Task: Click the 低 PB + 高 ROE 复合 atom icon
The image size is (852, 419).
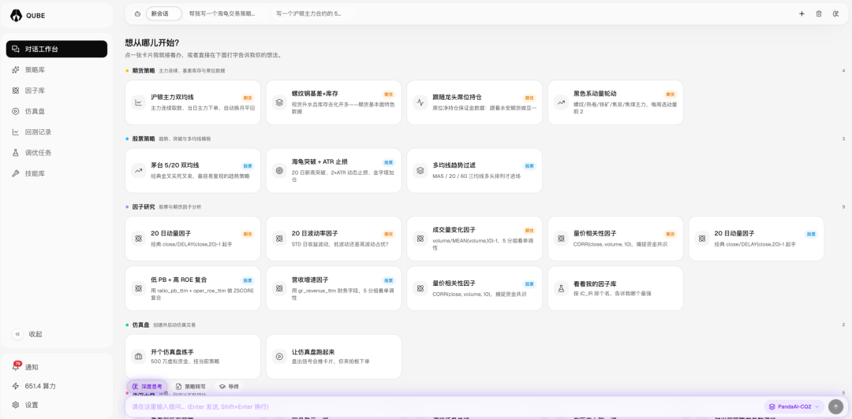Action: coord(139,288)
